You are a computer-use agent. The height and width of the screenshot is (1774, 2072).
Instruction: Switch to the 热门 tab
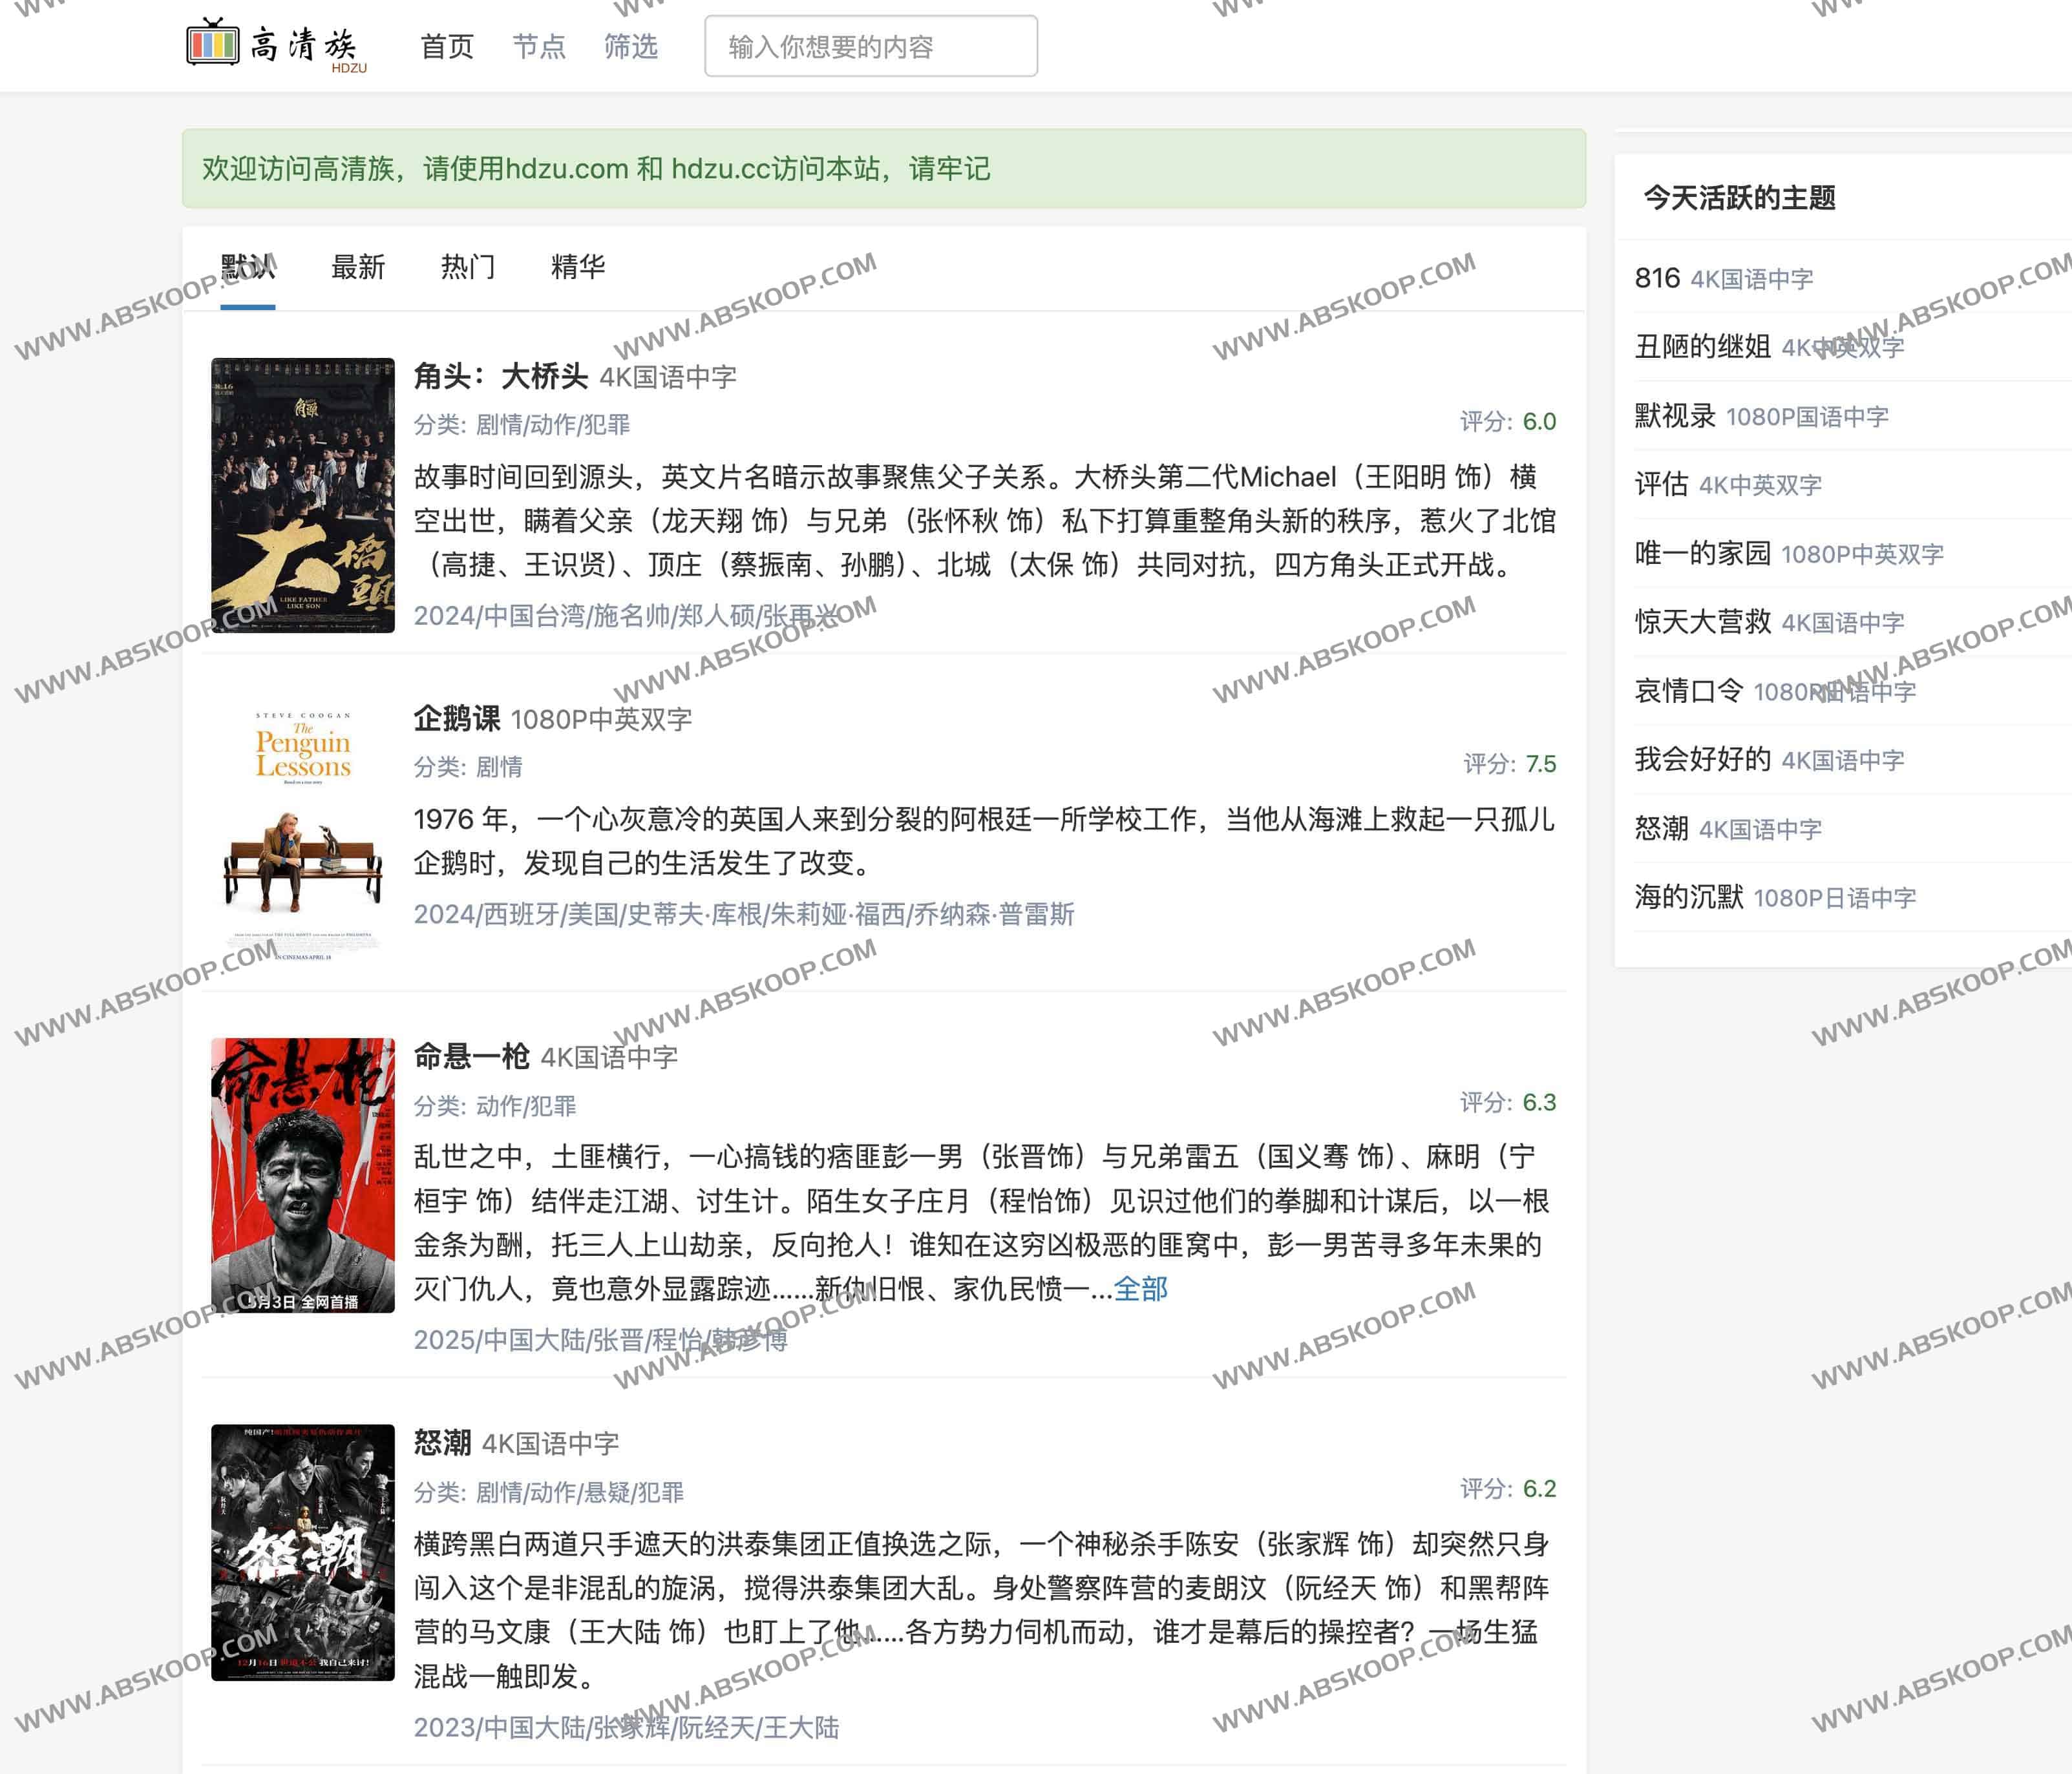coord(467,267)
